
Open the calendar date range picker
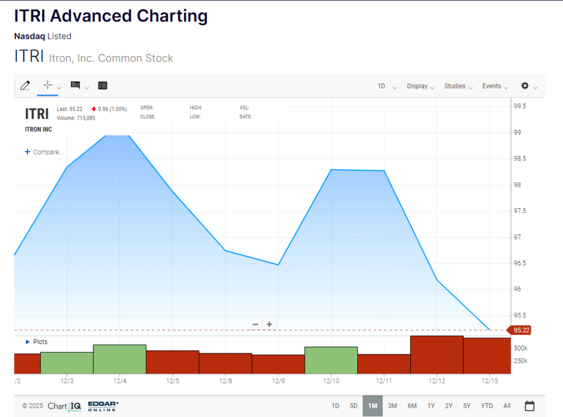[529, 406]
